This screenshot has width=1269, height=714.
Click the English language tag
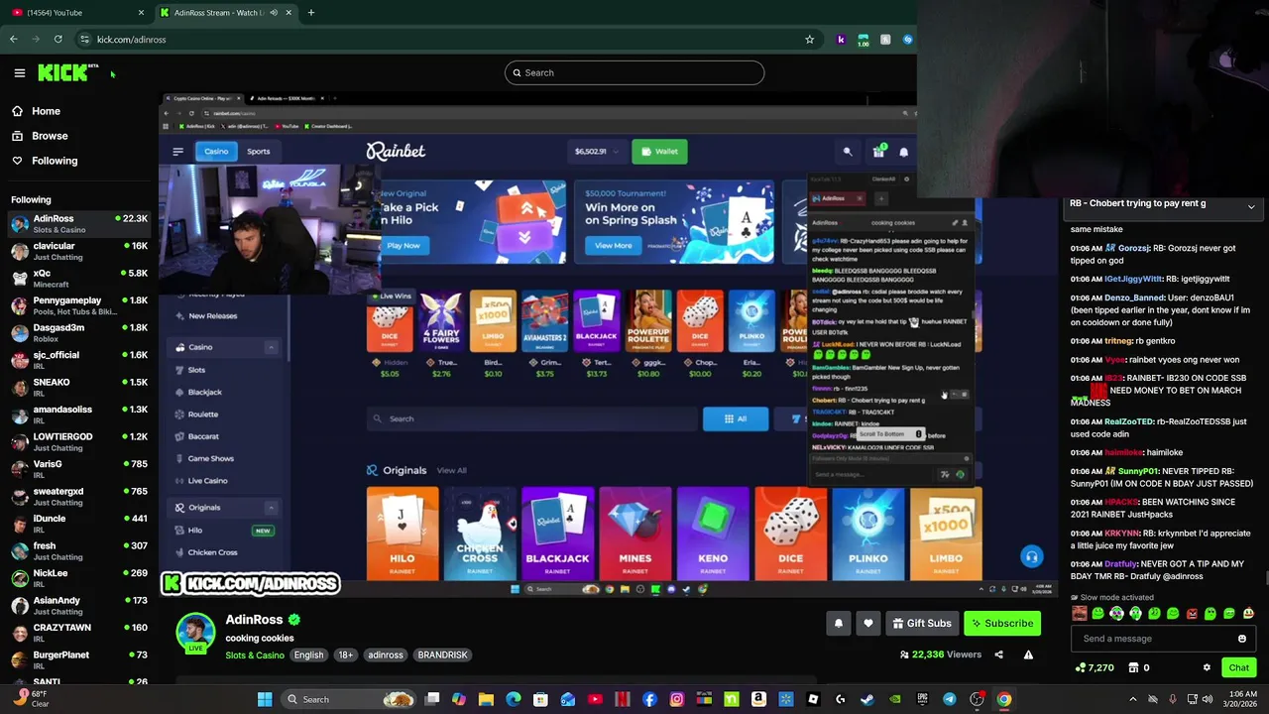308,654
